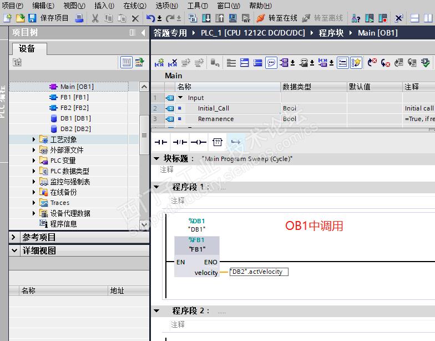Click the compile icon
This screenshot has height=341, width=435.
coord(193,18)
